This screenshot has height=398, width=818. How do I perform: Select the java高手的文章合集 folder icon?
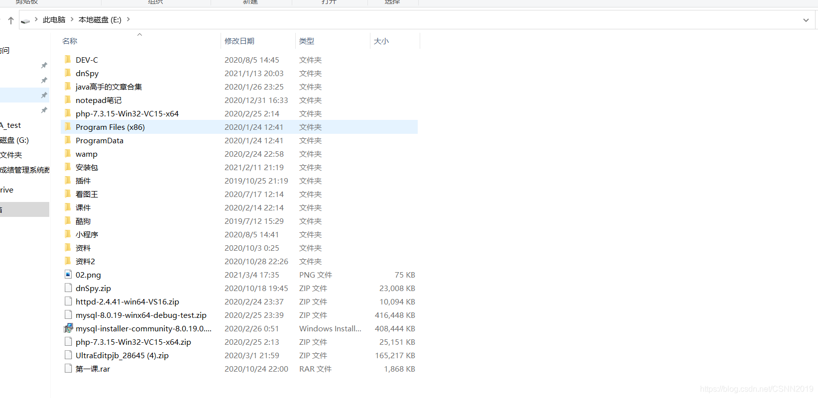(68, 87)
